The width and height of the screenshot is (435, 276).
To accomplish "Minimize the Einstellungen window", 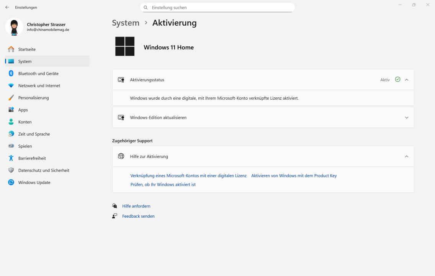I will point(400,5).
